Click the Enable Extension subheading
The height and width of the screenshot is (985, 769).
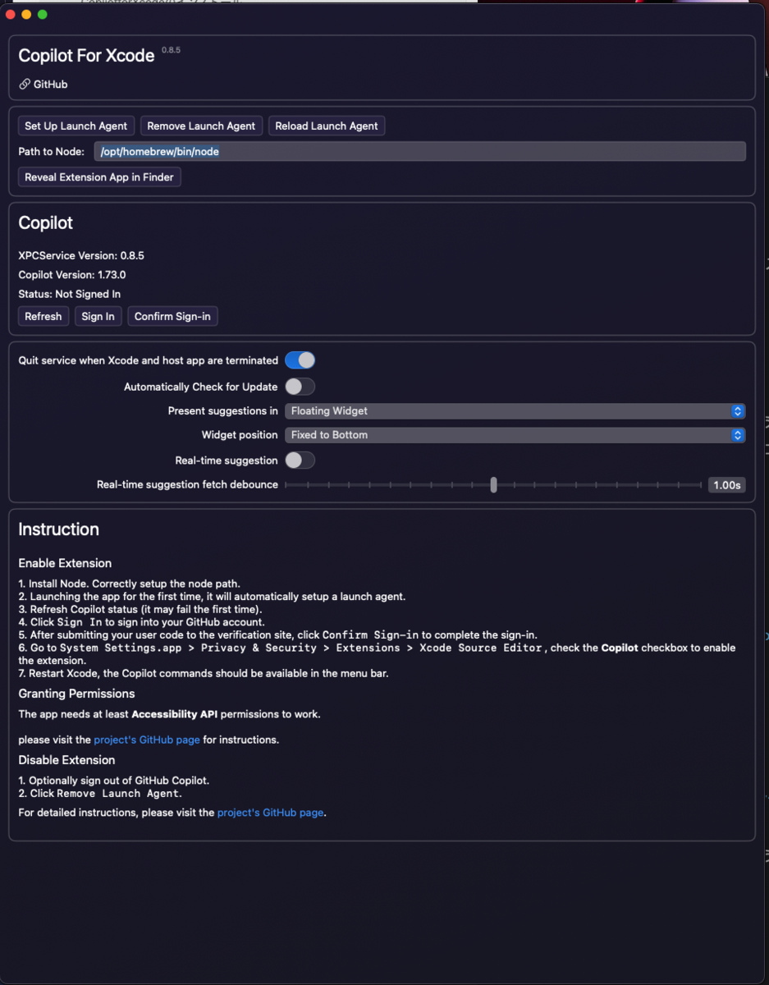pos(65,563)
